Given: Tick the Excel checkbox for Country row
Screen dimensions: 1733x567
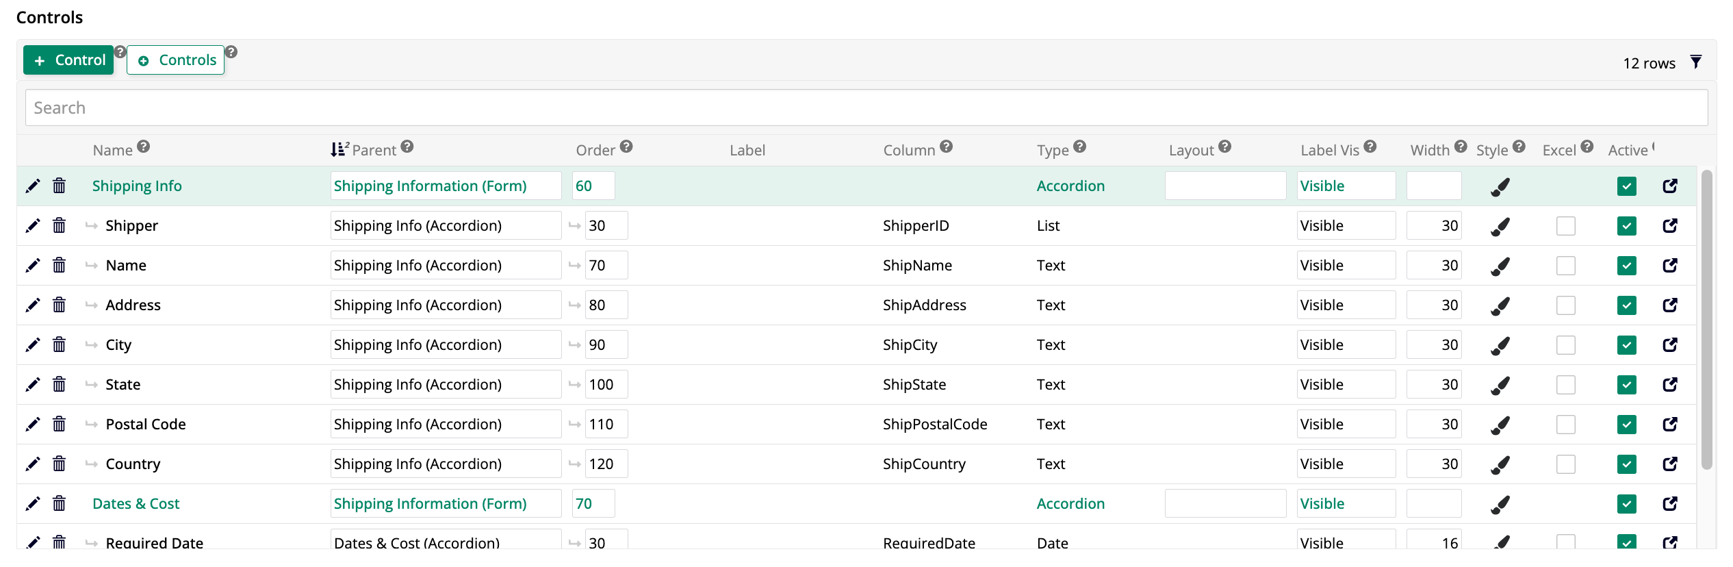Looking at the screenshot, I should click(1565, 464).
